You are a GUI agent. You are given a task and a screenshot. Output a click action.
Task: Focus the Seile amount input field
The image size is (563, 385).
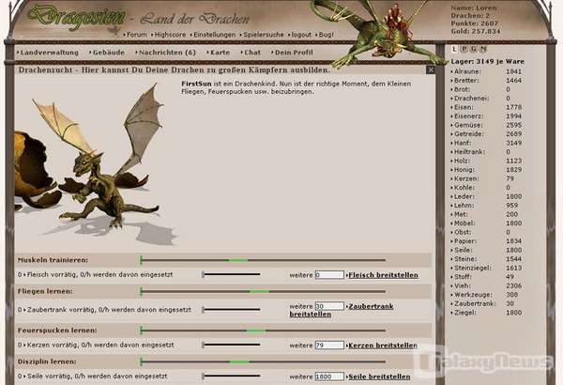(x=329, y=377)
